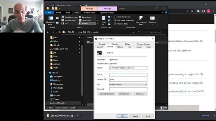The width and height of the screenshot is (216, 121).
Task: Open Security tab in Properties
Action: click(115, 44)
